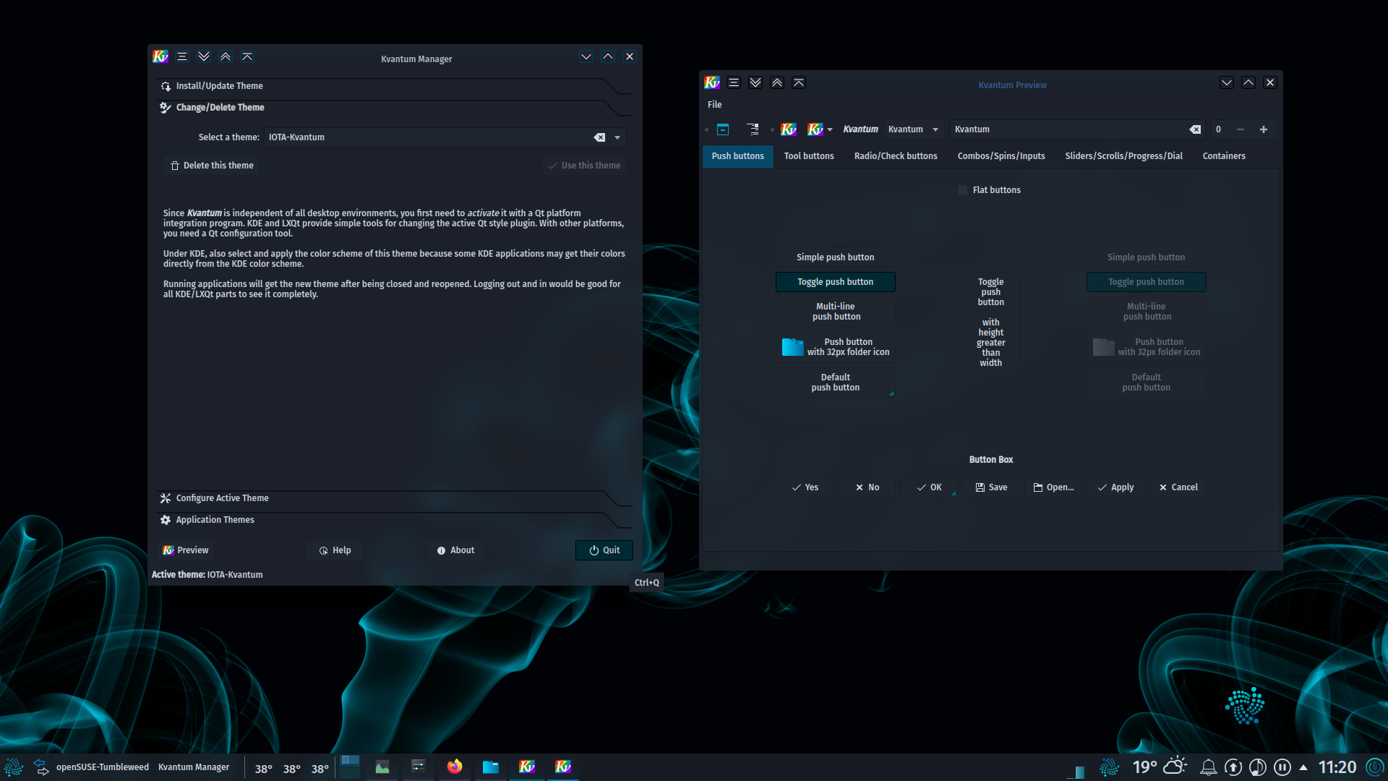
Task: Click Save in the Button Box
Action: tap(991, 487)
